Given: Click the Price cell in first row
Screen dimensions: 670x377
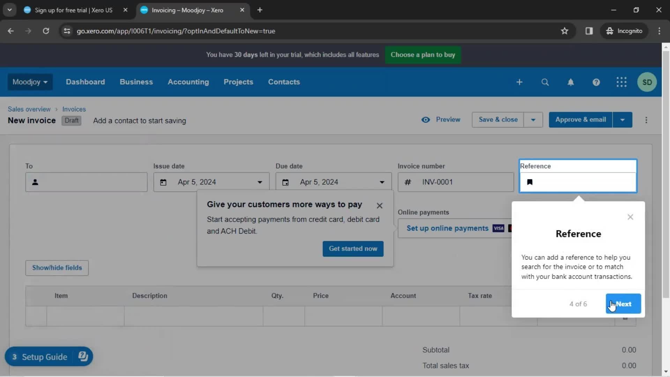Looking at the screenshot, I should click(343, 316).
